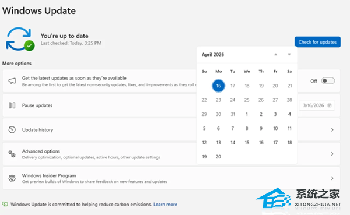The image size is (350, 215).
Task: Select date 31 in calendar
Action: (x=233, y=114)
